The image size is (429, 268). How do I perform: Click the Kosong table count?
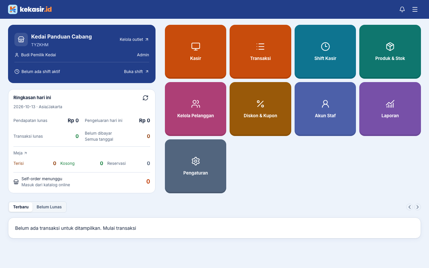click(82, 163)
